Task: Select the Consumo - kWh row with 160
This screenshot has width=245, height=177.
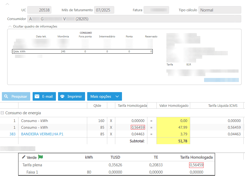Action: (x=122, y=121)
